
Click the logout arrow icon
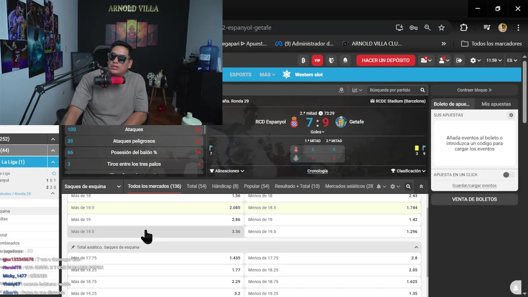coord(459,60)
